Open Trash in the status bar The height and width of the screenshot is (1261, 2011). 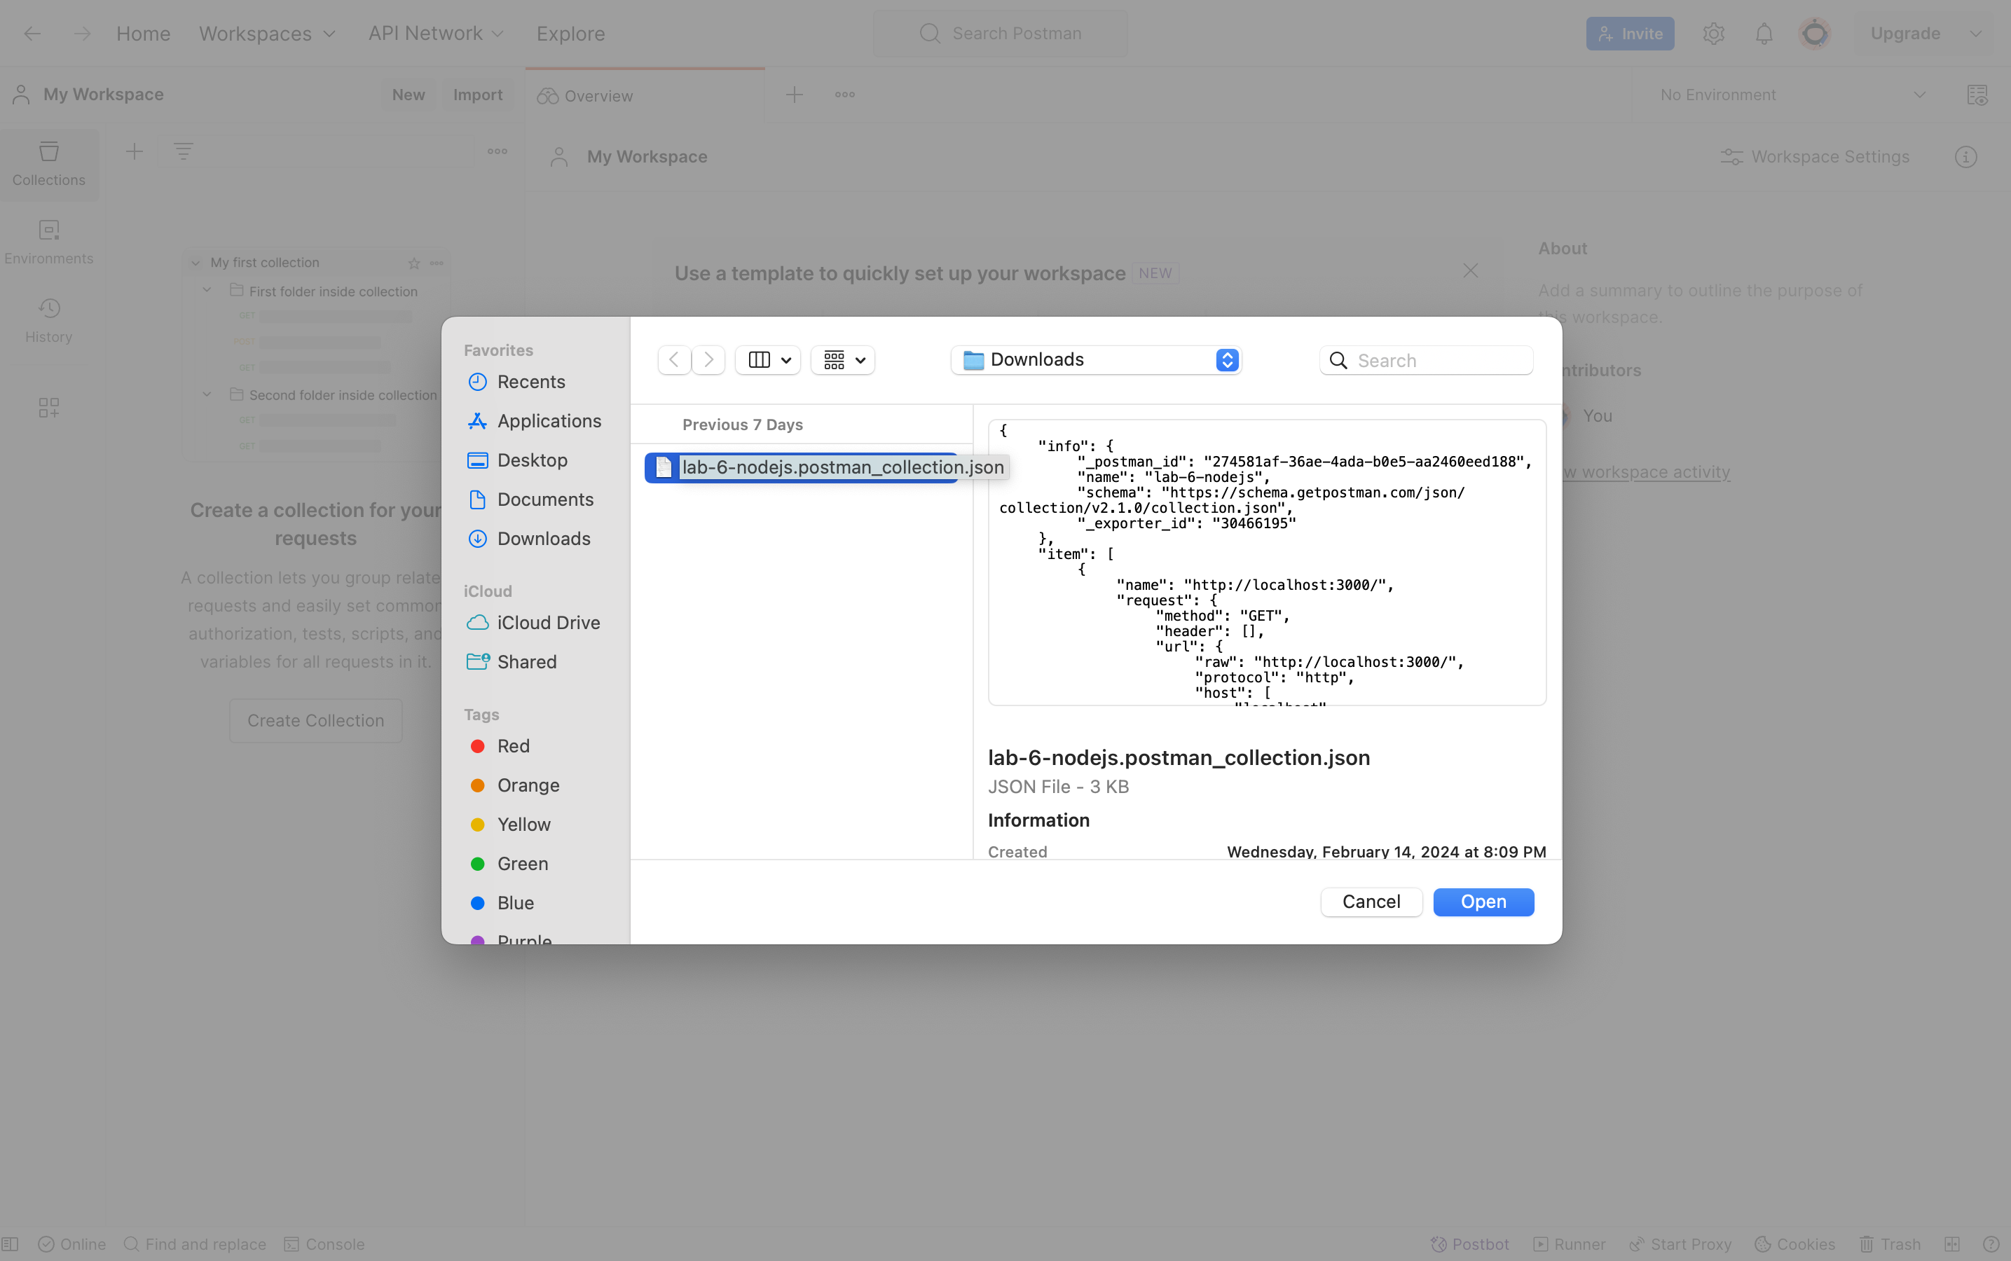(1890, 1243)
